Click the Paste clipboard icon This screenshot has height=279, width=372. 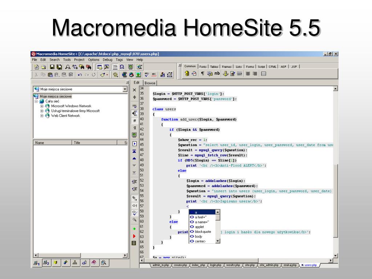[50, 75]
